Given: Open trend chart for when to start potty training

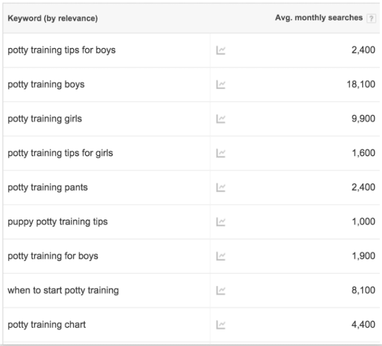Looking at the screenshot, I should pyautogui.click(x=220, y=291).
